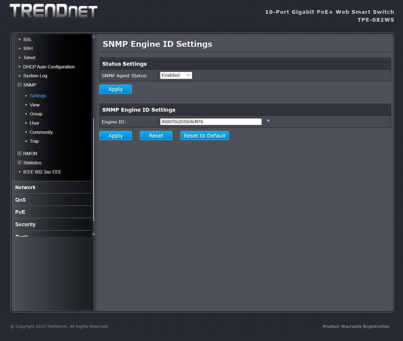
Task: Expand the Statistics tree node
Action: 19,163
